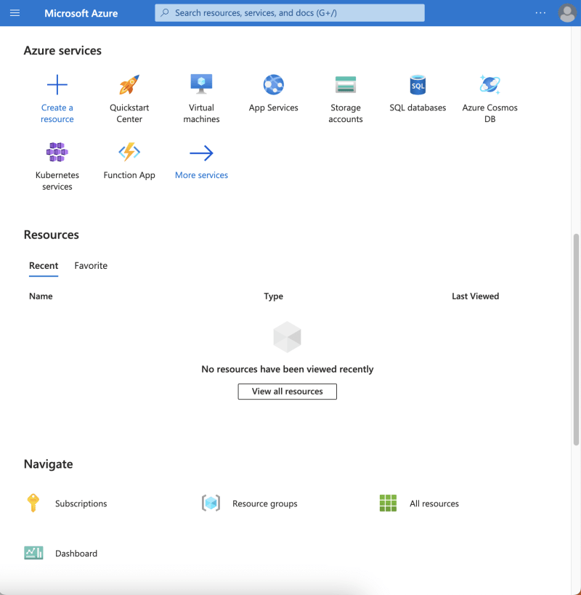Click the Storage accounts label
This screenshot has width=581, height=595.
pyautogui.click(x=346, y=113)
